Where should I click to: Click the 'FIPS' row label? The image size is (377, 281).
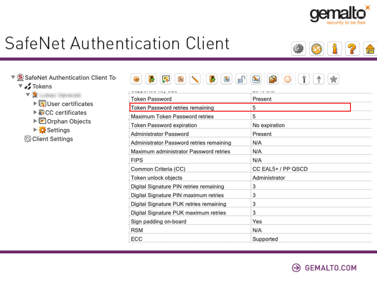137,160
